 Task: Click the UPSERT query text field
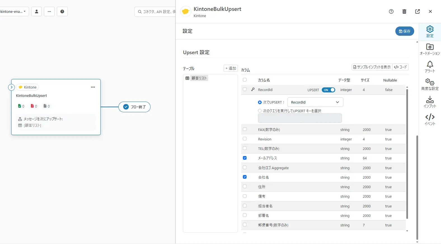(300, 118)
